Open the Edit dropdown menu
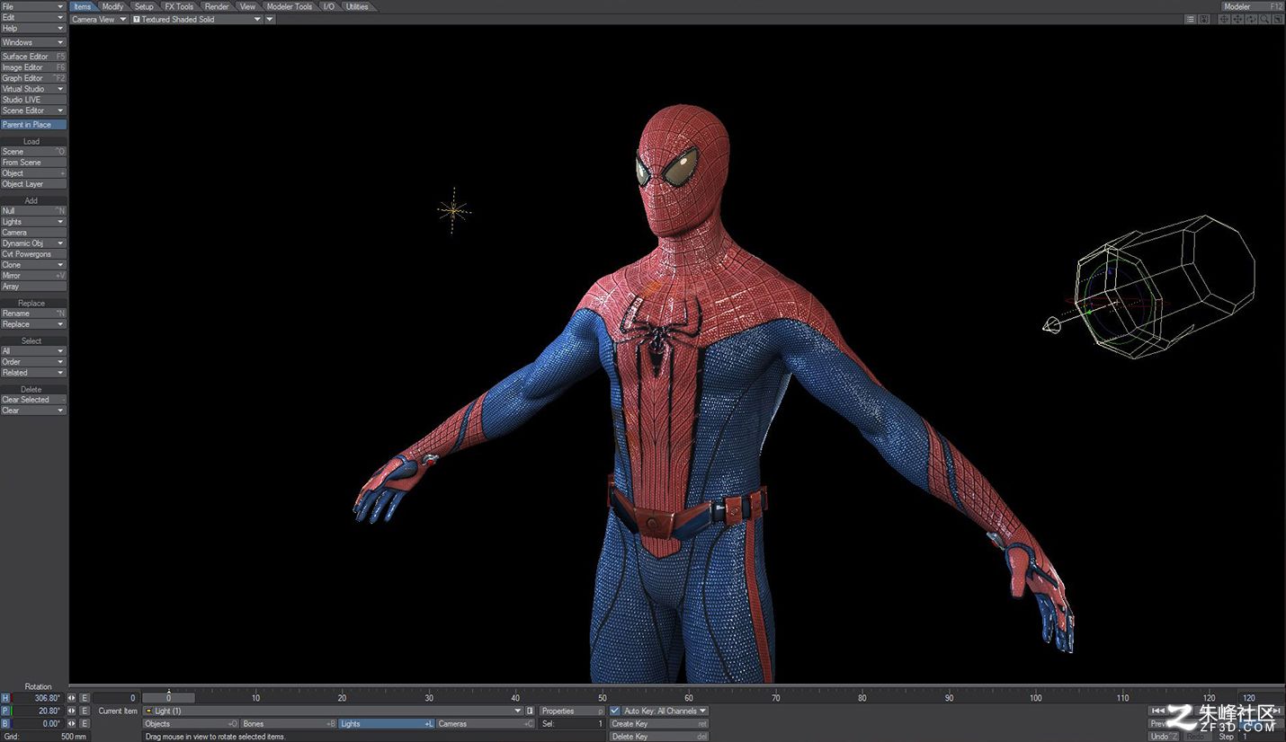This screenshot has width=1286, height=742. pos(33,17)
